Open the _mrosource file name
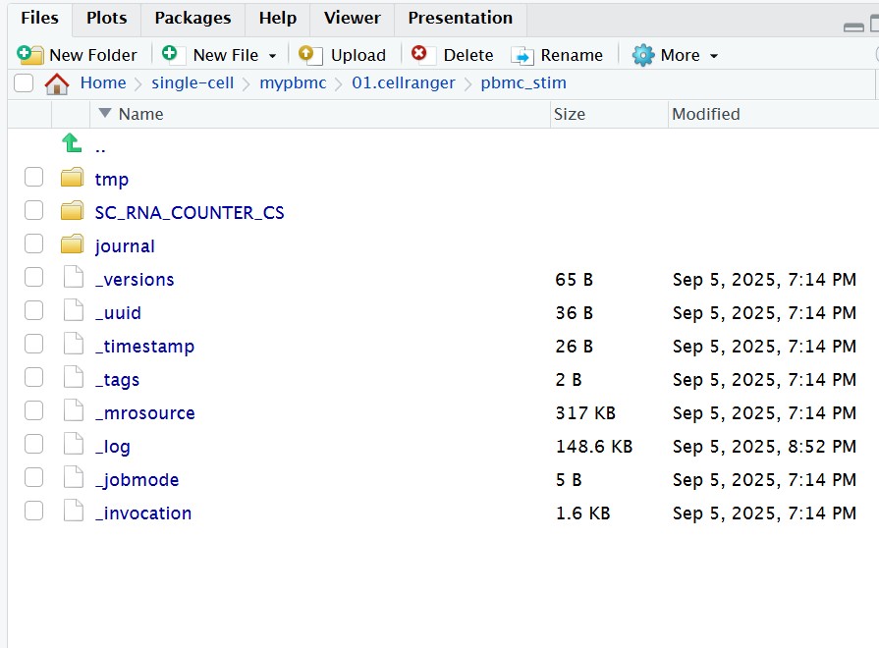 tap(145, 413)
